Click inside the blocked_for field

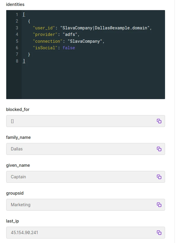85,121
